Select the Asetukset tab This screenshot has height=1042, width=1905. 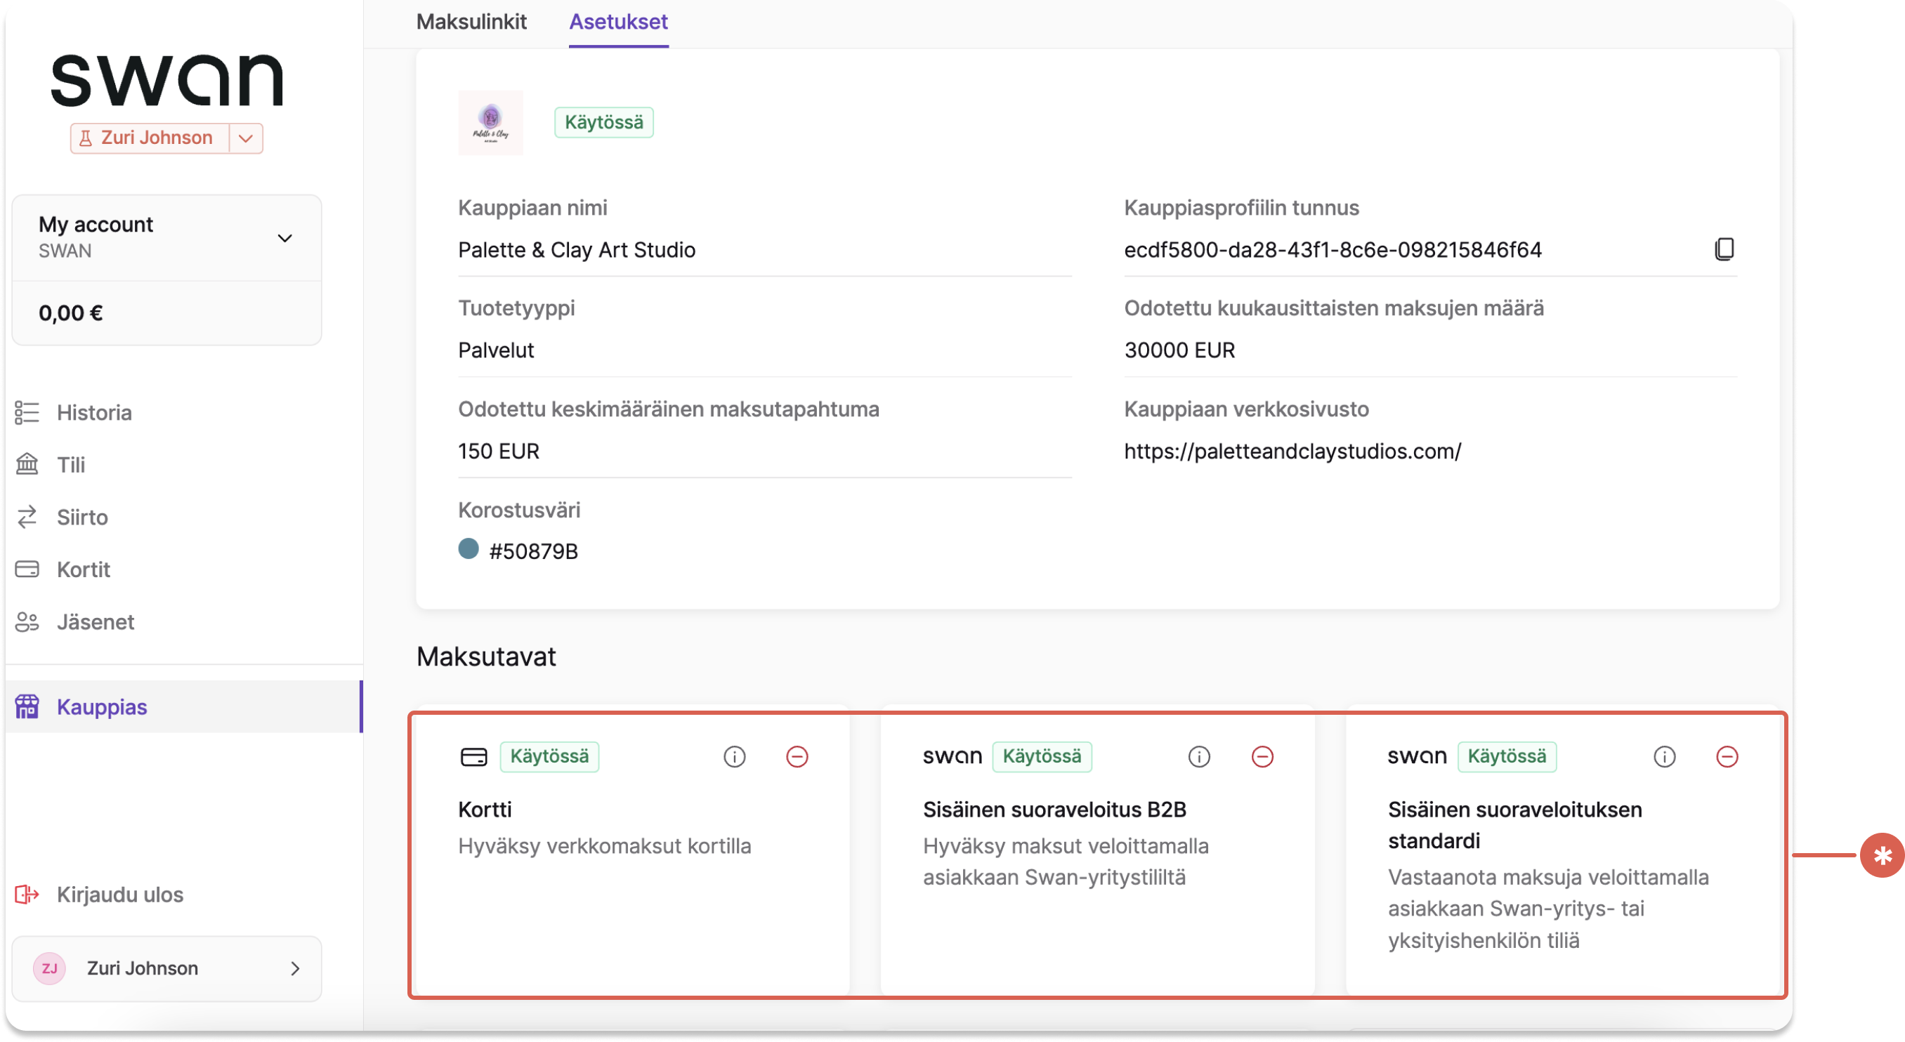tap(618, 22)
